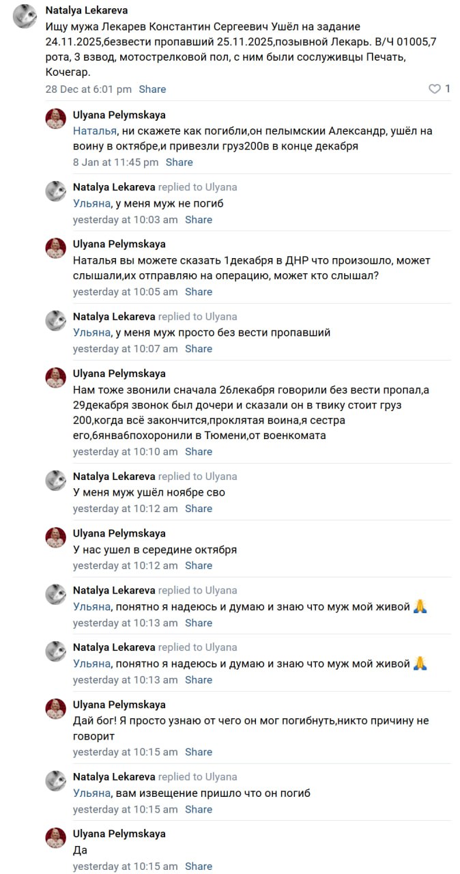Viewport: 460px width, 874px height.
Task: Click Ulyana's avatar on the 8 Jan comment
Action: tap(55, 119)
